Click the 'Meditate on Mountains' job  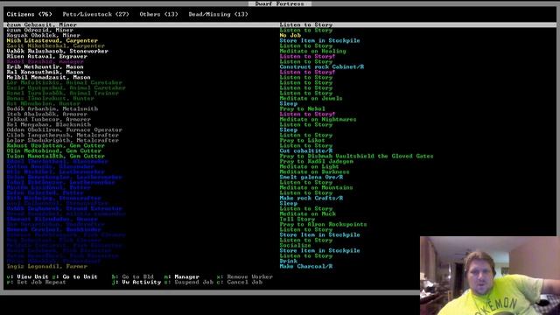point(317,187)
